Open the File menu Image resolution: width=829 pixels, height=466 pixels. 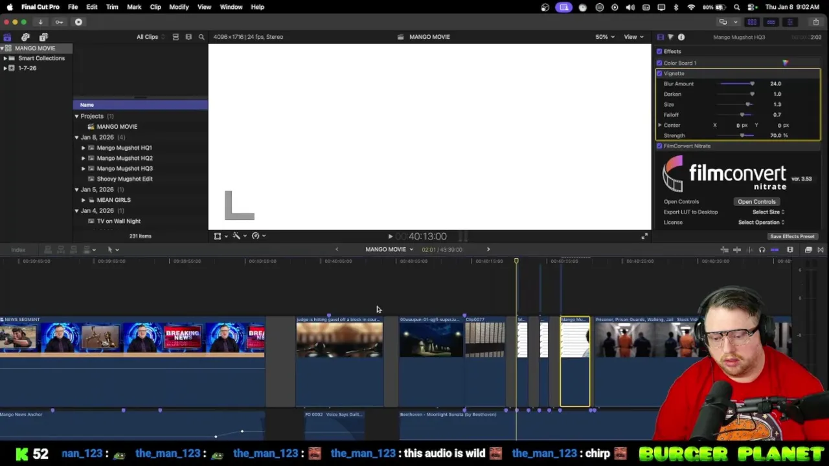(73, 7)
